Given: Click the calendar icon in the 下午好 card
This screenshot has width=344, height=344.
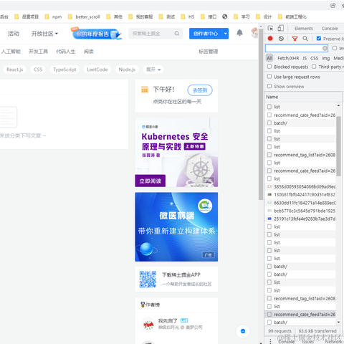Looking at the screenshot, I should tap(145, 90).
